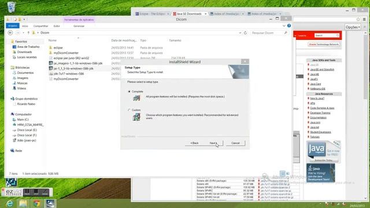Sort files by Tipo column header

[143, 40]
